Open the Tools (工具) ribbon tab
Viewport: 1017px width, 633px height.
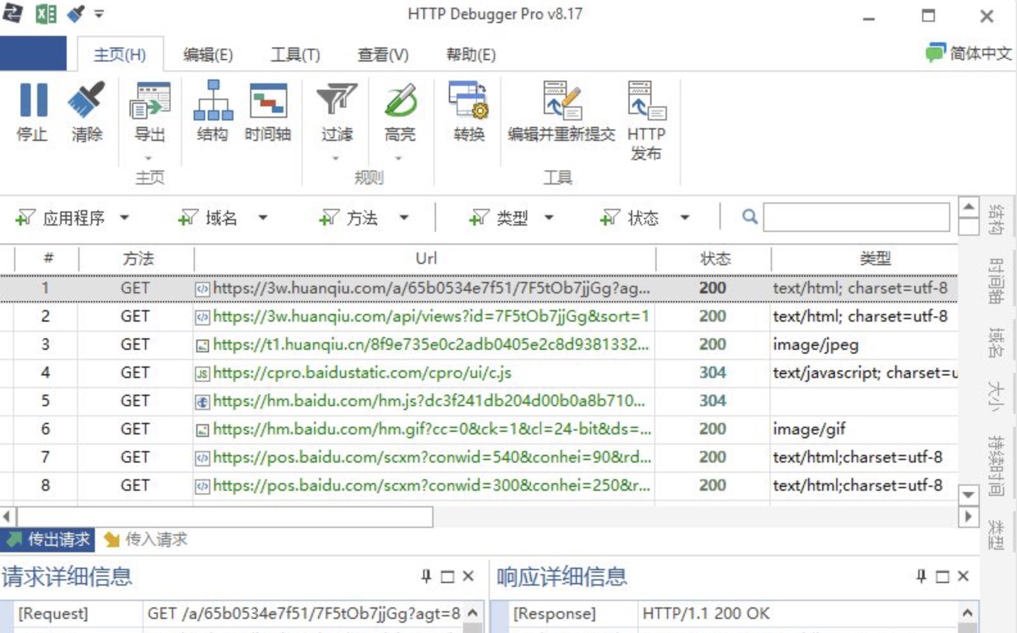295,54
